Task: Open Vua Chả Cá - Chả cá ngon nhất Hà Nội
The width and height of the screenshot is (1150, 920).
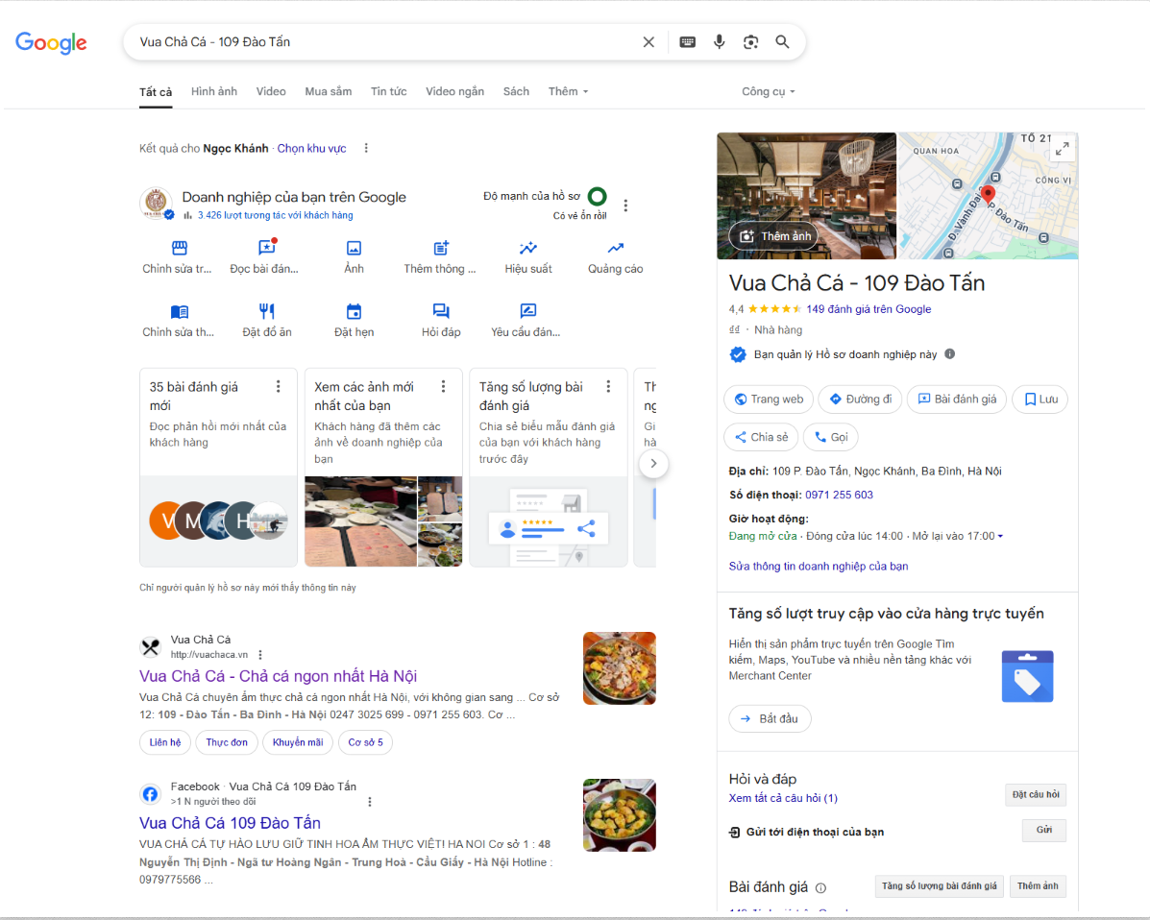Action: pyautogui.click(x=278, y=676)
